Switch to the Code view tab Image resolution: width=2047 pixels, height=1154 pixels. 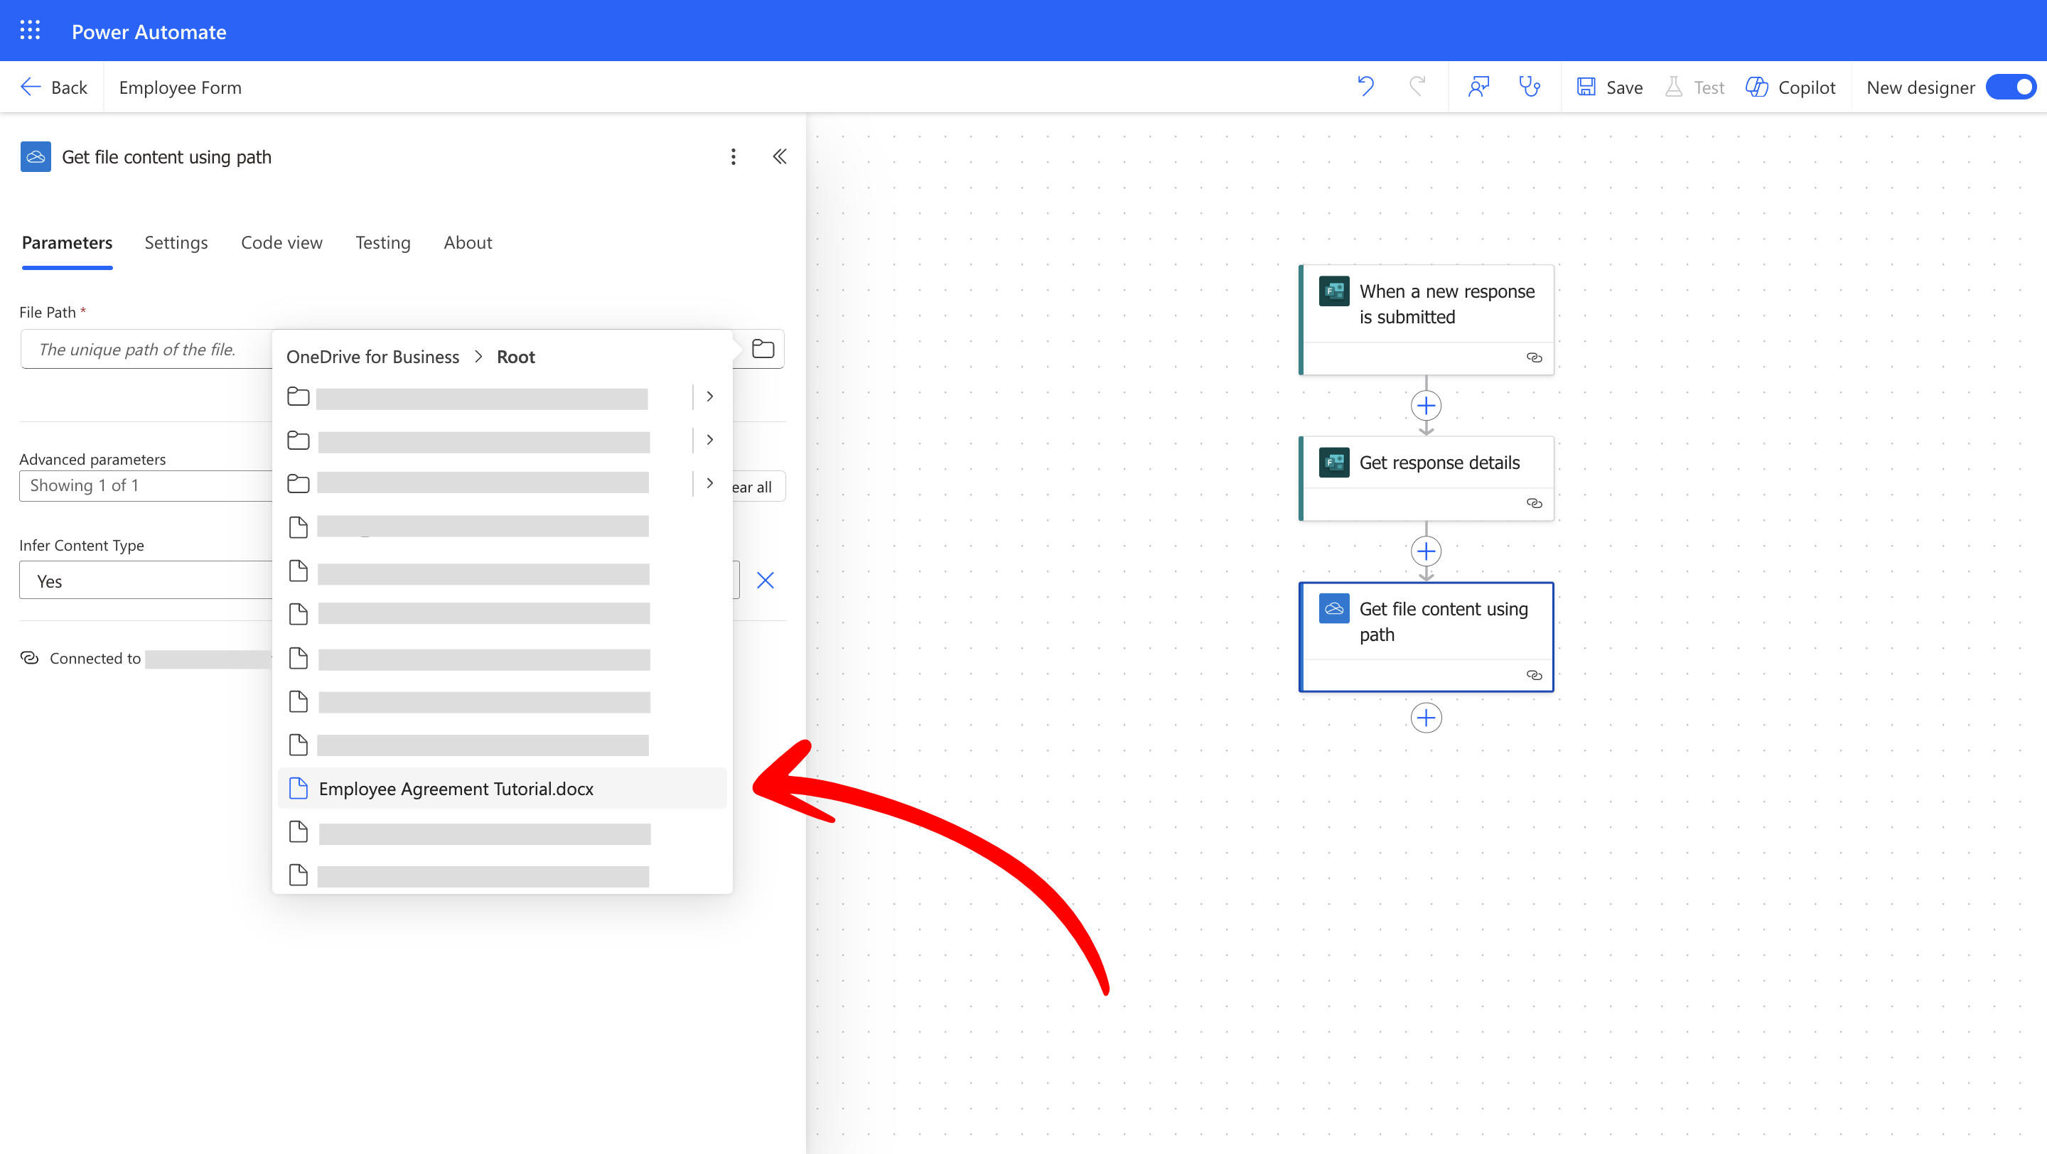click(281, 242)
